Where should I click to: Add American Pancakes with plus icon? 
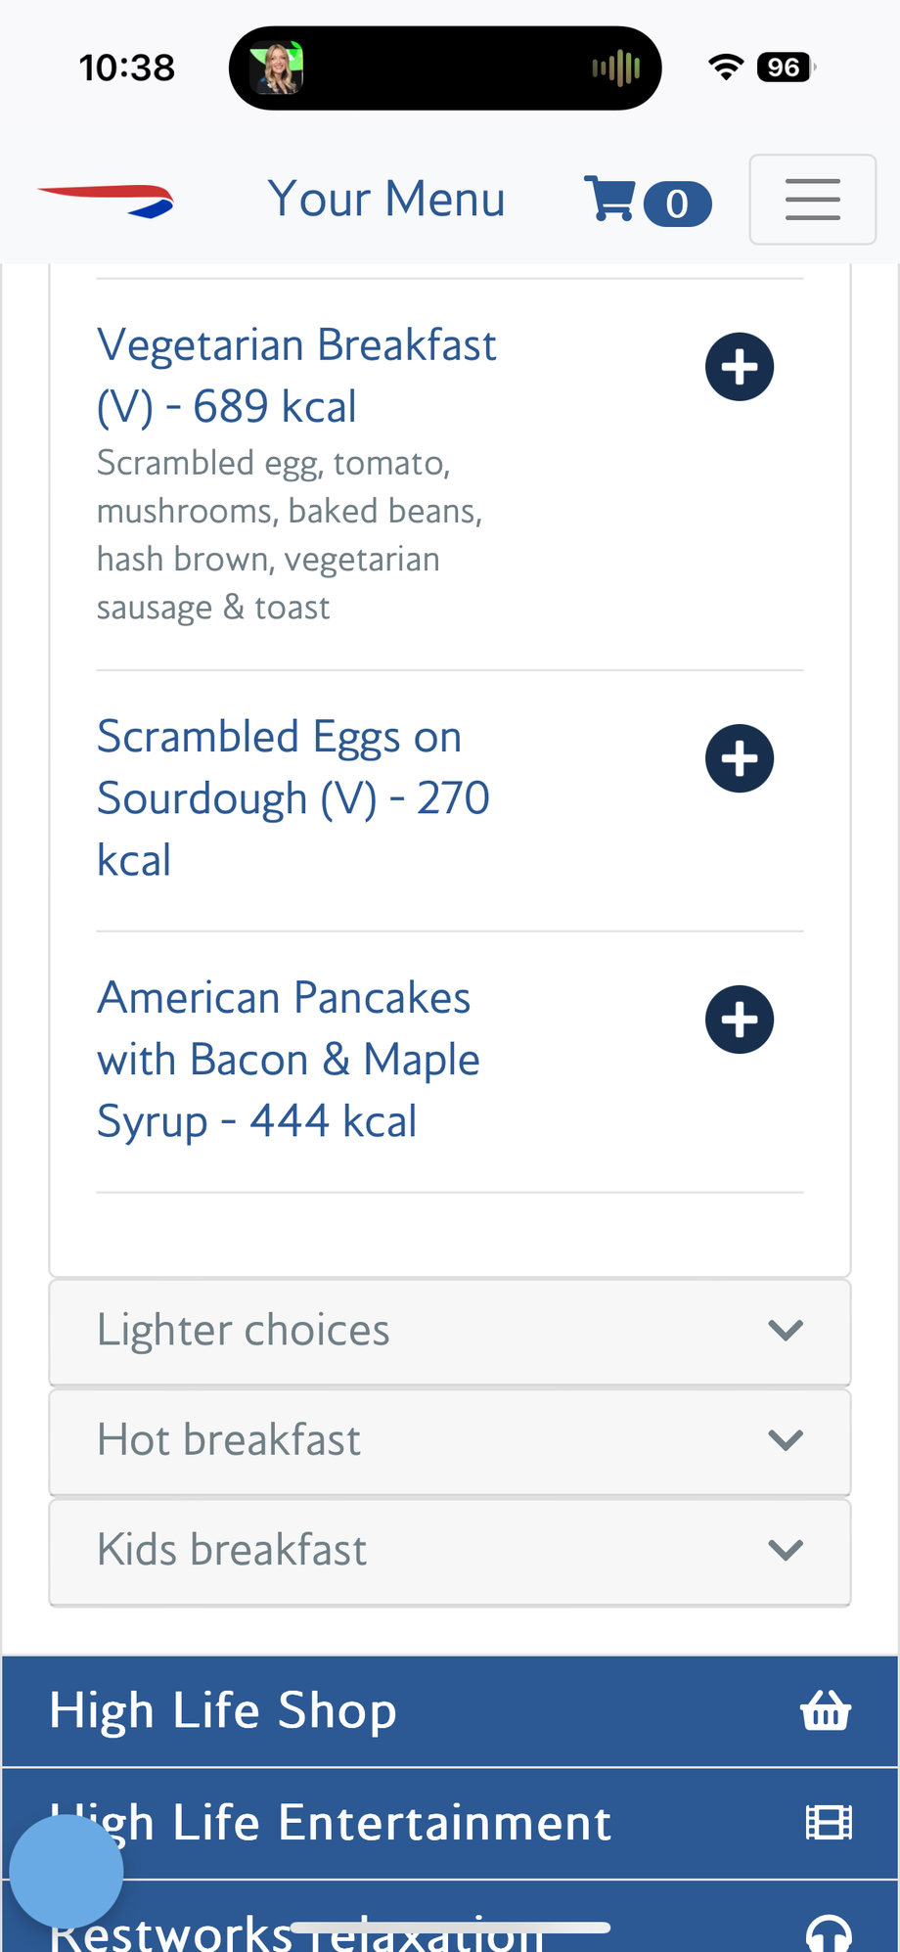point(740,1020)
